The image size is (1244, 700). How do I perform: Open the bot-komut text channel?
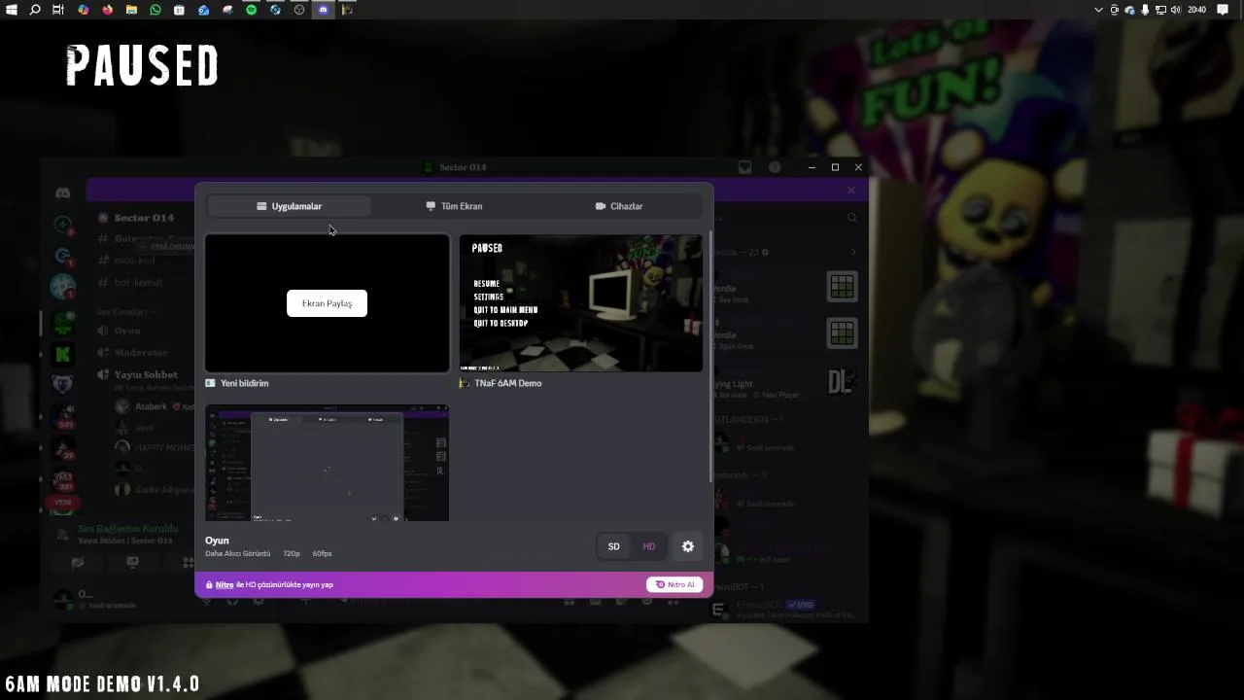coord(138,282)
